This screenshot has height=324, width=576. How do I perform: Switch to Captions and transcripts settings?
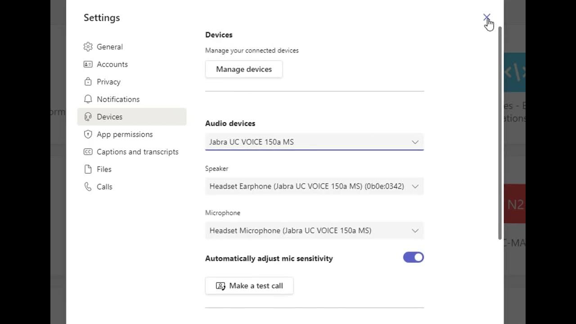pos(137,152)
